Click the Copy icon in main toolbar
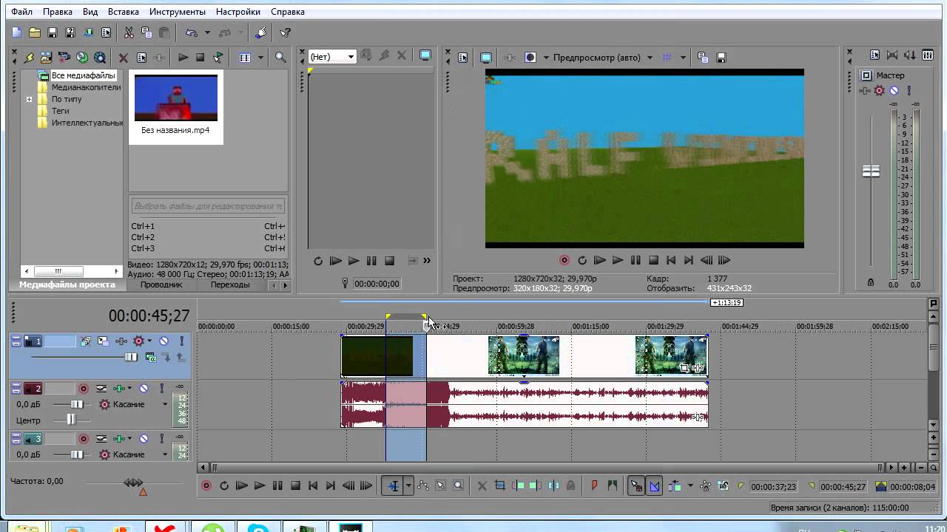 [146, 33]
